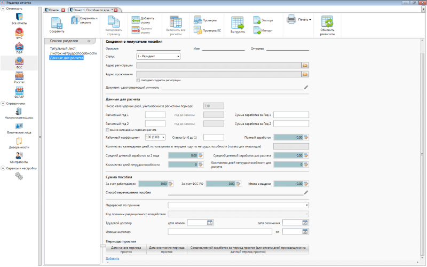Click Добавить строку icon
427x267 pixels.
(136, 20)
